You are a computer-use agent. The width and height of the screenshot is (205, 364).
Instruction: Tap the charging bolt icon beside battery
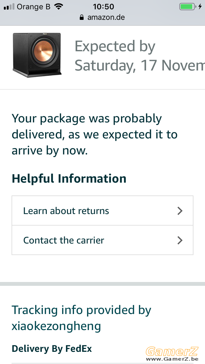(x=200, y=7)
